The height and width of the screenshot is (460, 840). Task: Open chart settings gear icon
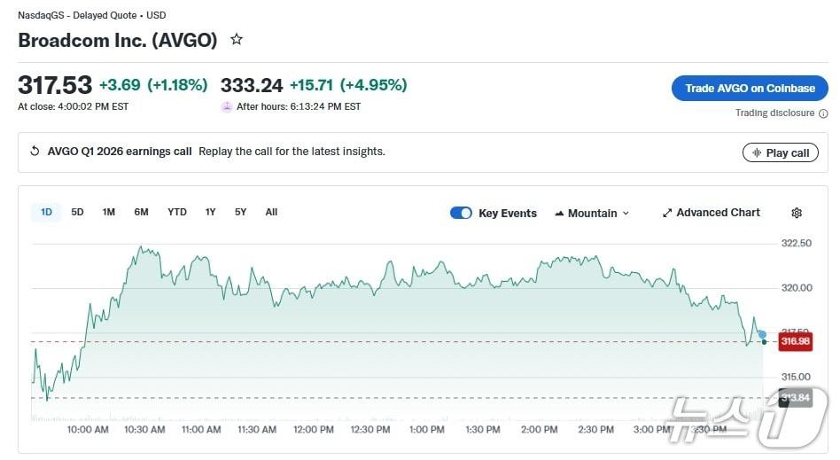[797, 213]
